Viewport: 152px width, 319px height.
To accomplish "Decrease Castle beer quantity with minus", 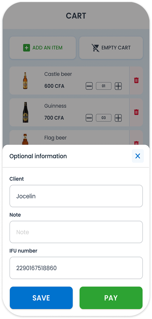I will tap(89, 86).
